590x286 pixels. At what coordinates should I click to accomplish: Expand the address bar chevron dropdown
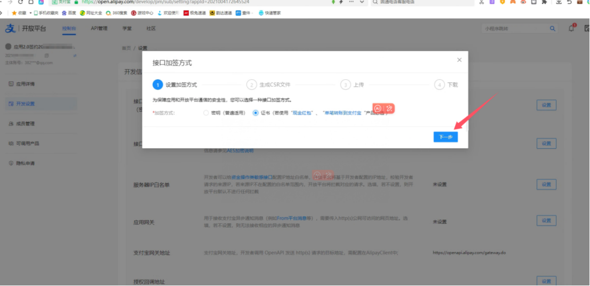pos(362,2)
